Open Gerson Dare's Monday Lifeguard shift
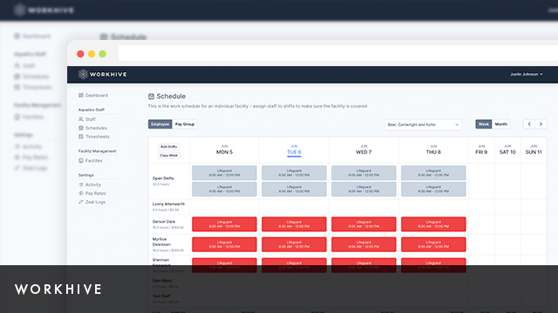Image resolution: width=558 pixels, height=313 pixels. pos(224,224)
